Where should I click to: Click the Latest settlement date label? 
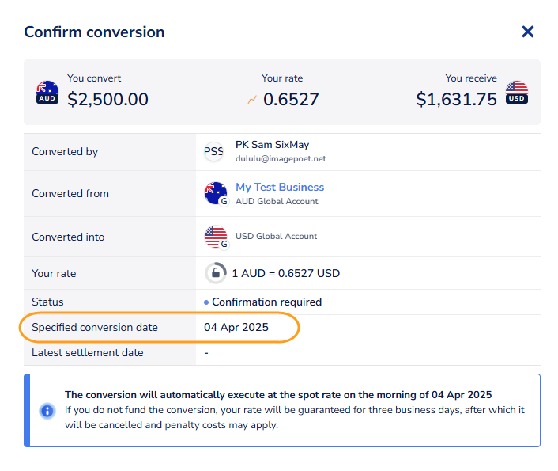(x=87, y=352)
